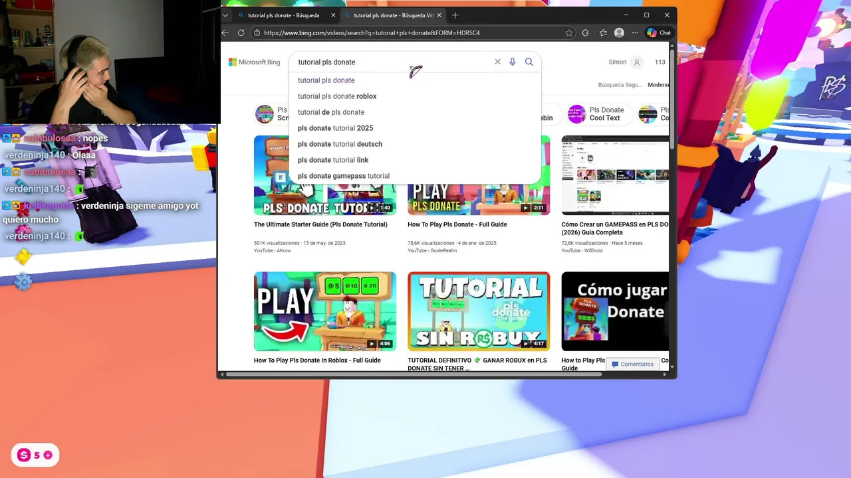The height and width of the screenshot is (478, 851).
Task: View site info padlock in address bar
Action: 257,33
